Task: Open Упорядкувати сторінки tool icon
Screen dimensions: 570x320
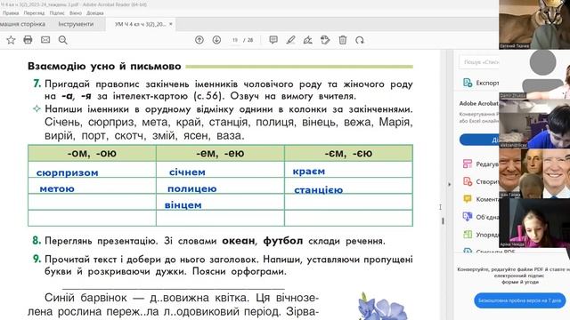Action: [x=468, y=235]
